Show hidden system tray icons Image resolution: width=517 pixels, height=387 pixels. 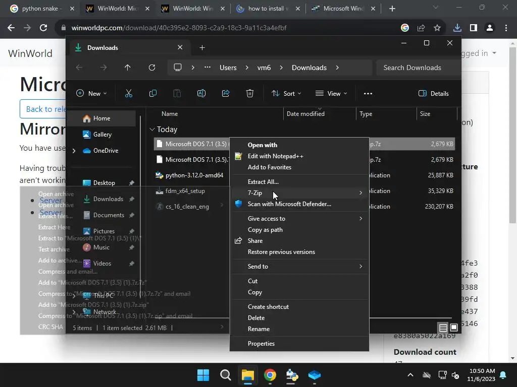pos(410,375)
